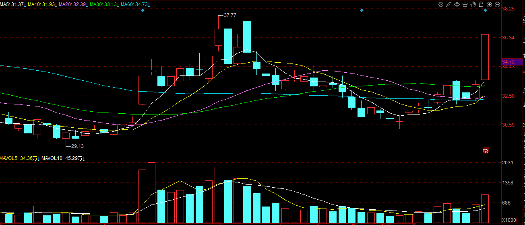Click the blue diamond marker near 38.25
Screen dimensions: 525x225
486,10
